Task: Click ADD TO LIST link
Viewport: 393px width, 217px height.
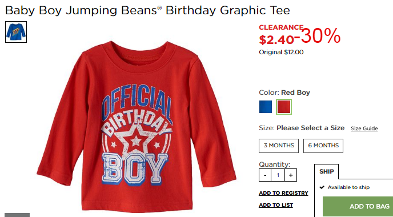Action: 276,205
